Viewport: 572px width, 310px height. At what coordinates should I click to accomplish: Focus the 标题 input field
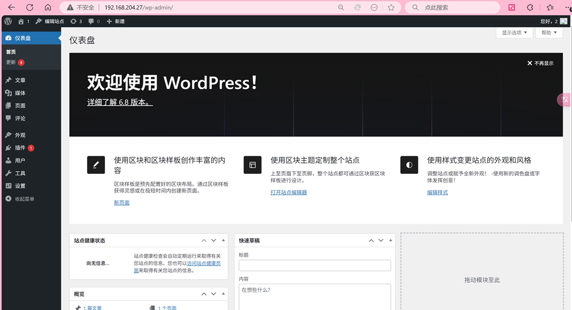click(x=315, y=265)
